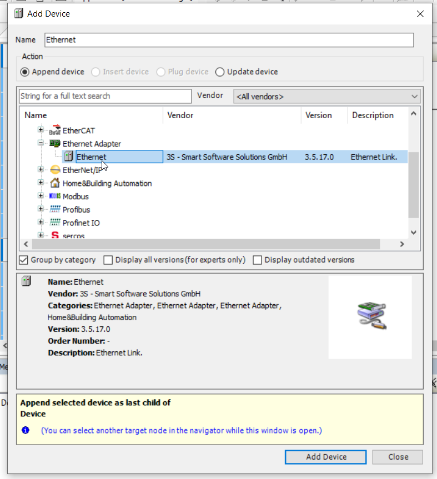Expand the EtherCAT tree node
This screenshot has height=479, width=437.
click(41, 129)
